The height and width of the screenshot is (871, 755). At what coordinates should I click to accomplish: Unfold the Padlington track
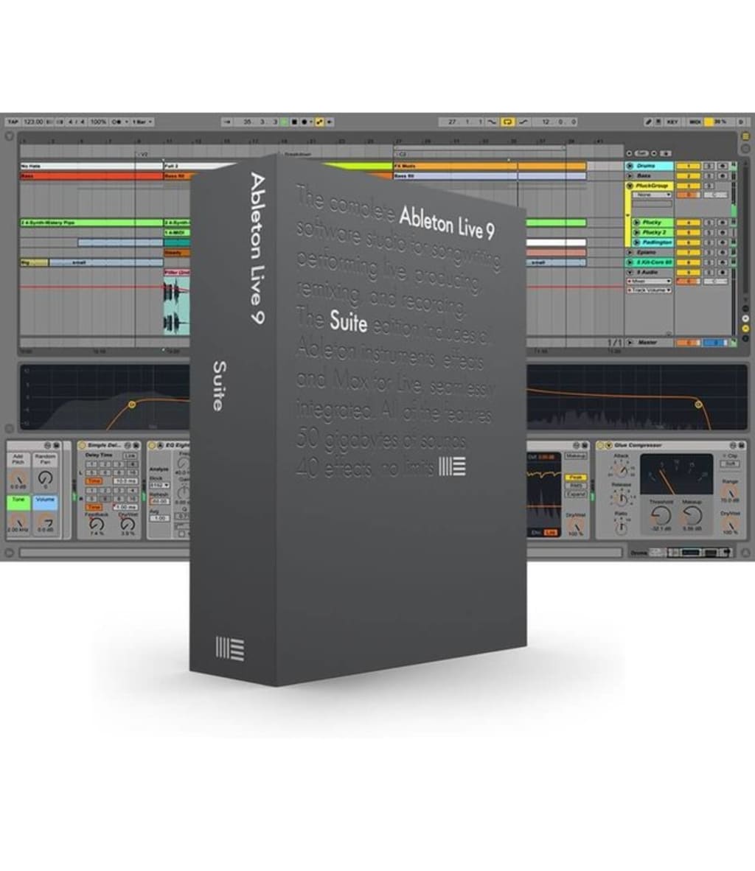636,242
